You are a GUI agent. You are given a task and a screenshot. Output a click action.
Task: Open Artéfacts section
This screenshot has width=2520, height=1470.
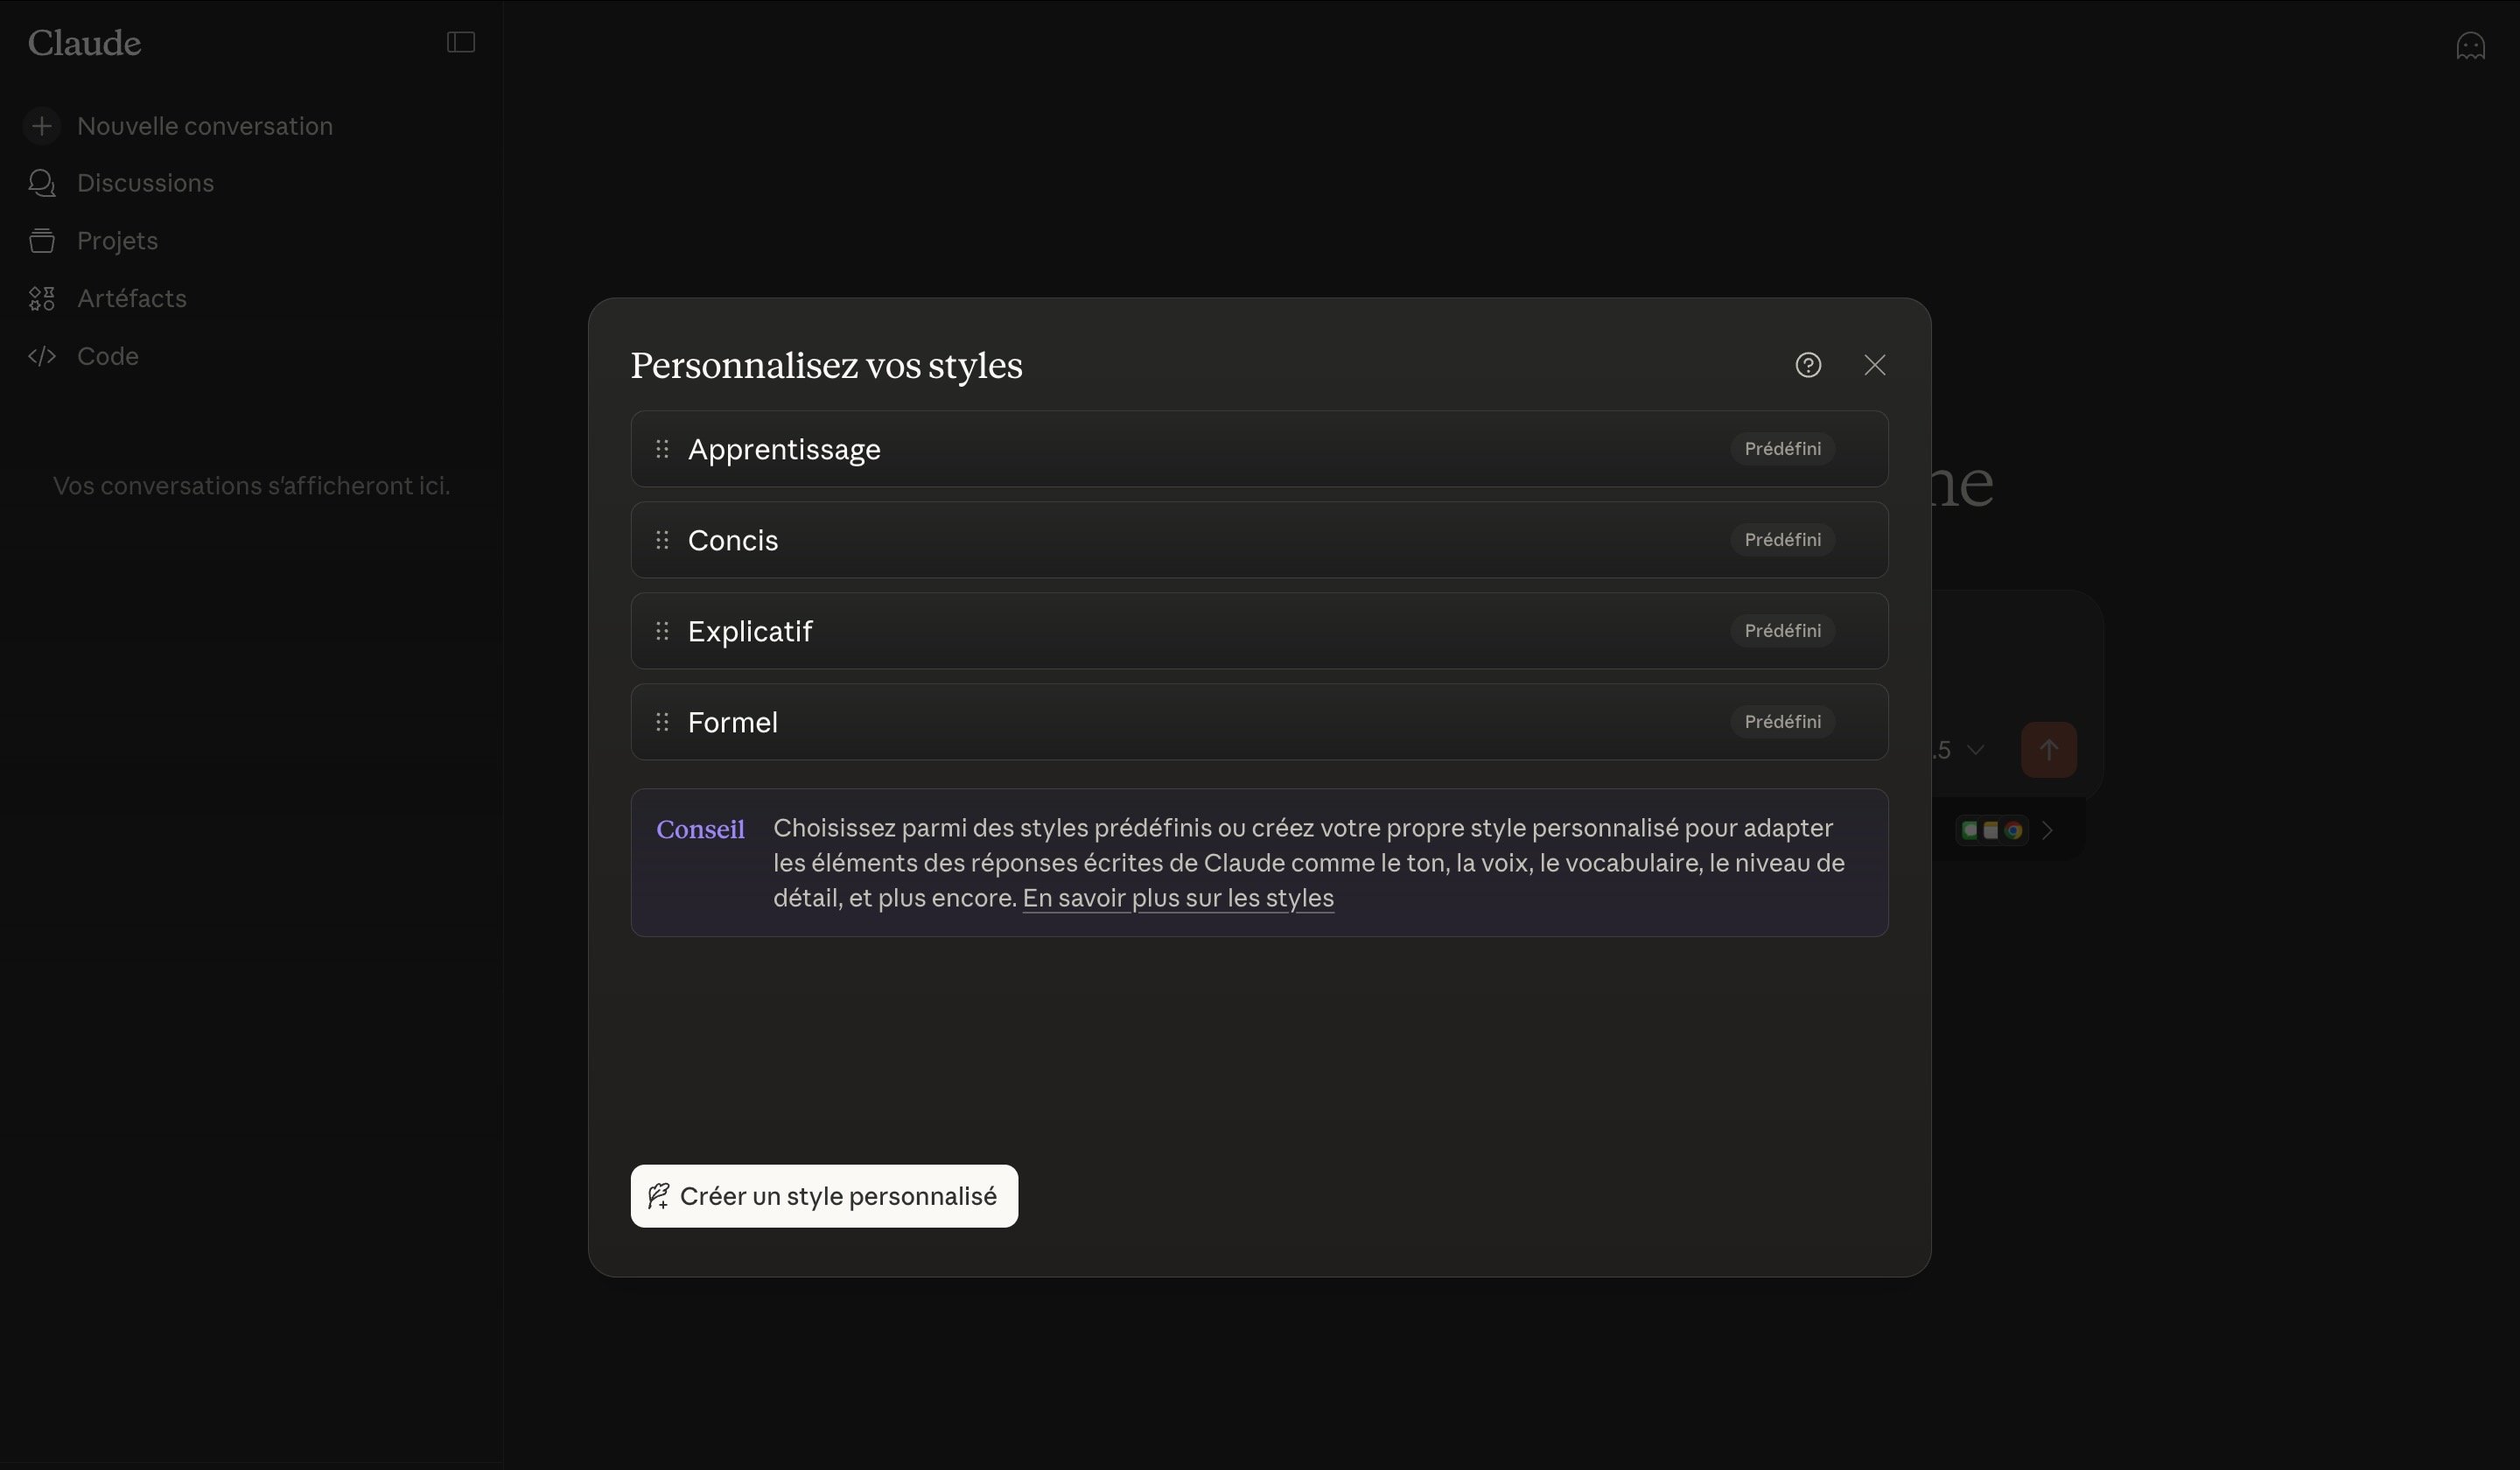pos(131,299)
